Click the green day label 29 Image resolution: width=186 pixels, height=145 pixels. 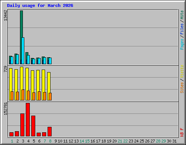click(x=163, y=141)
